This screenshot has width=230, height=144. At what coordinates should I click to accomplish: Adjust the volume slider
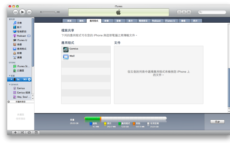click(49, 12)
